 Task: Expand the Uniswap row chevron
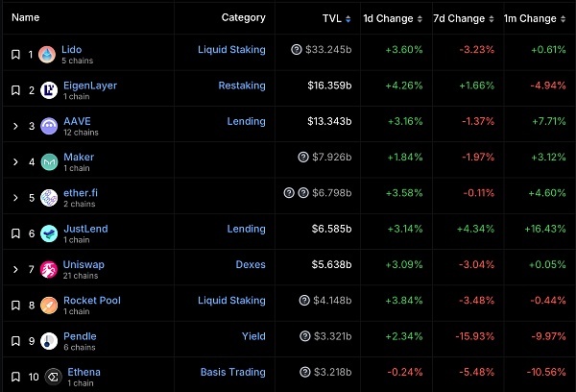pos(15,269)
